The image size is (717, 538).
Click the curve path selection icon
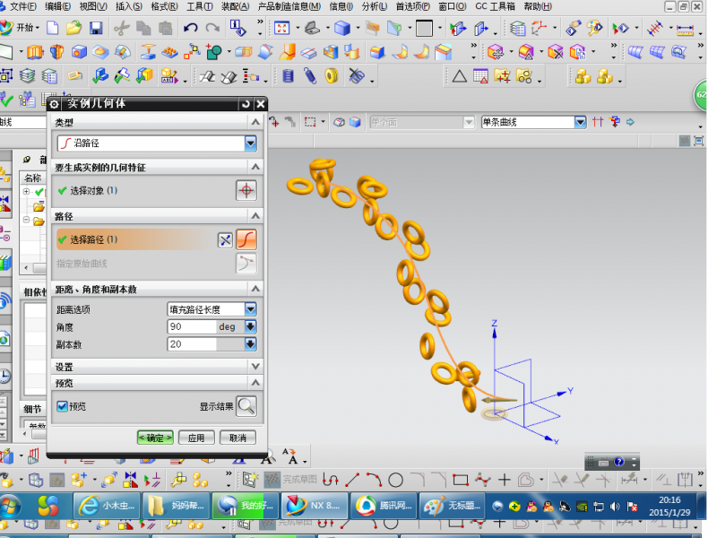pos(246,239)
